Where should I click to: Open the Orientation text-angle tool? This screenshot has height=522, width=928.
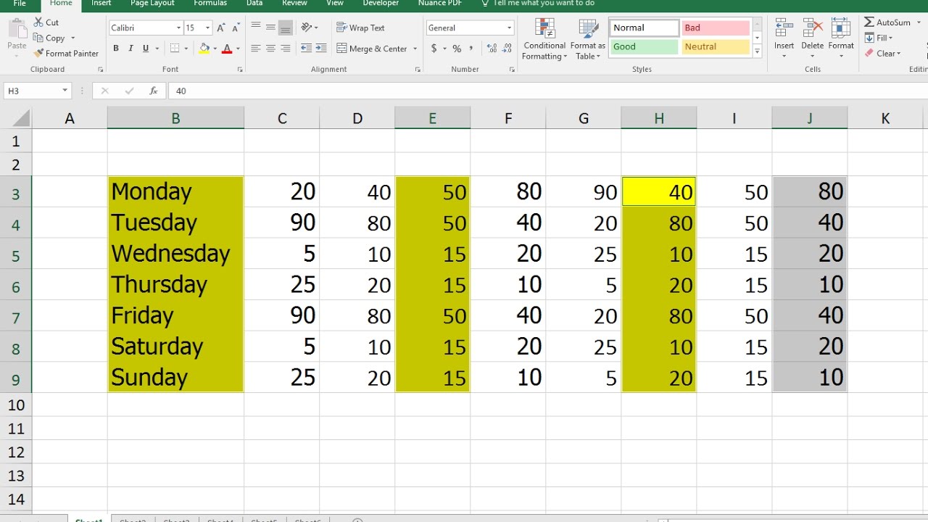tap(307, 28)
